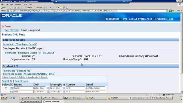The image size is (183, 103).
Task: Click student ID 70 link
Action: pos(11,88)
